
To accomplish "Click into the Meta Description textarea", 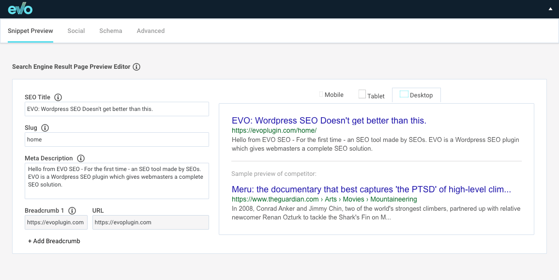I will click(x=117, y=181).
